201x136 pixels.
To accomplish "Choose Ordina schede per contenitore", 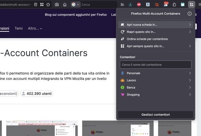I will click(156, 39).
